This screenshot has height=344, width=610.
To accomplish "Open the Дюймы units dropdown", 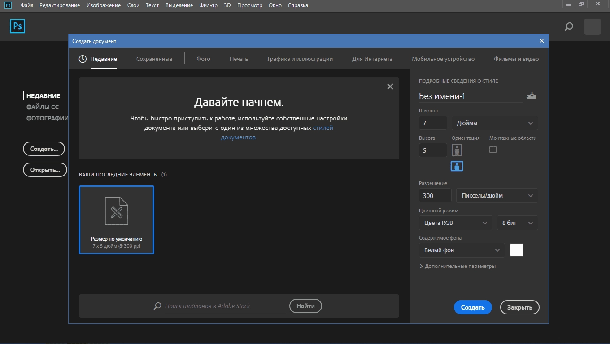I will [x=495, y=123].
